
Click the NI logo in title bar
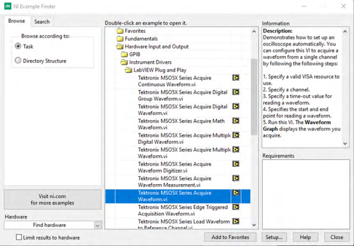(8, 6)
